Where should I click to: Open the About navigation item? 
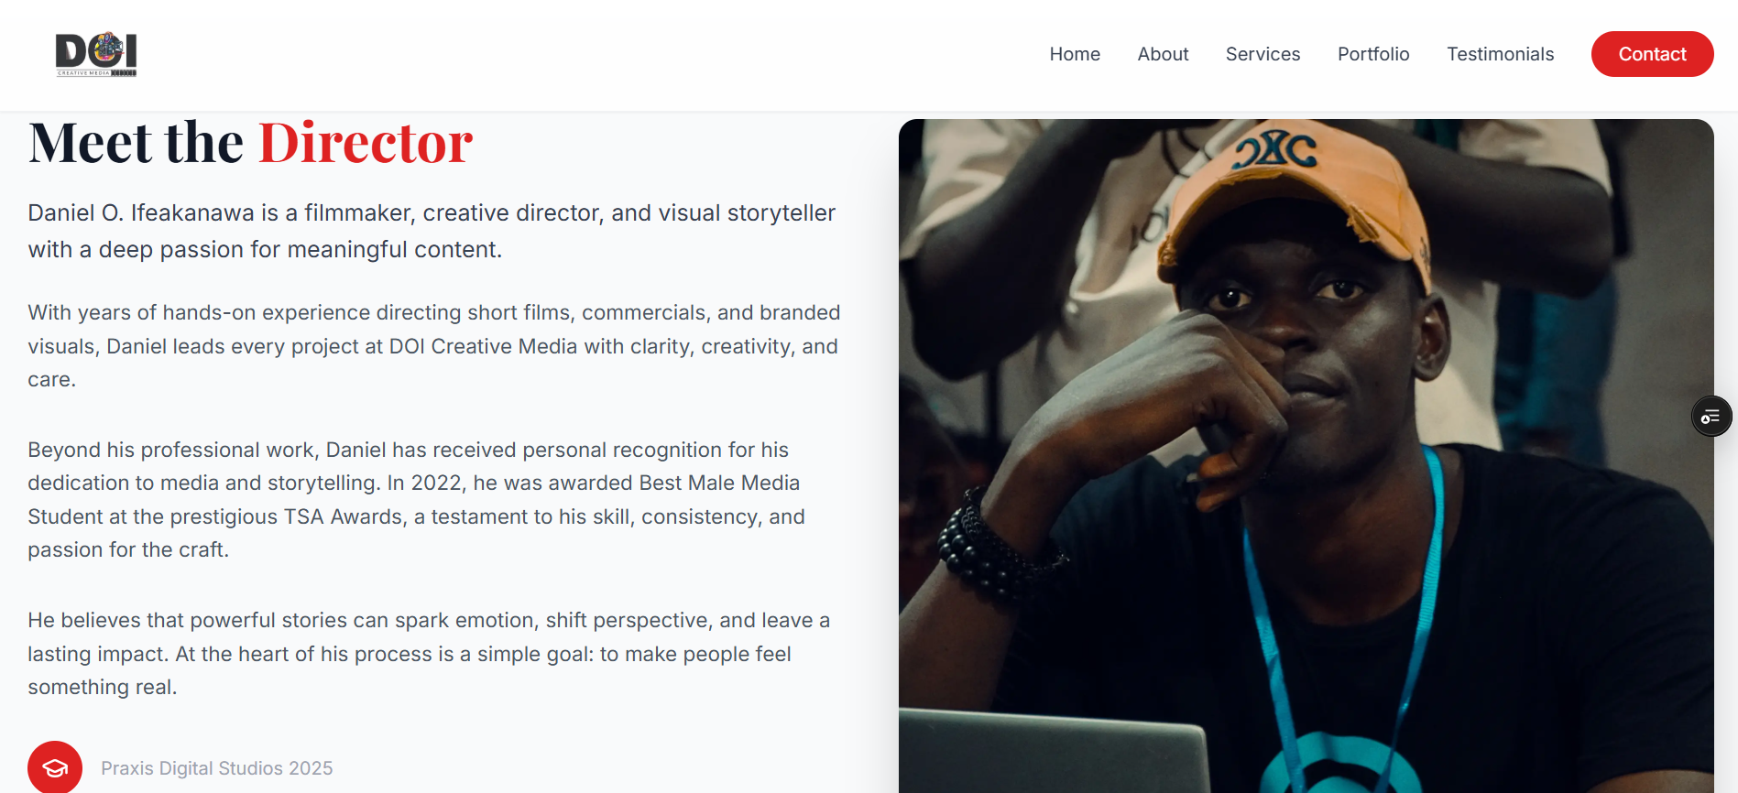(1163, 54)
